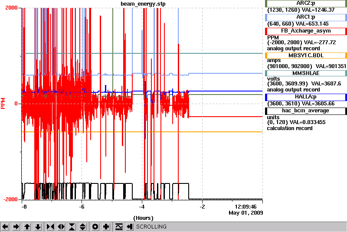
Task: Click the 'units' label under hac_bcm_average
Action: [x=273, y=117]
